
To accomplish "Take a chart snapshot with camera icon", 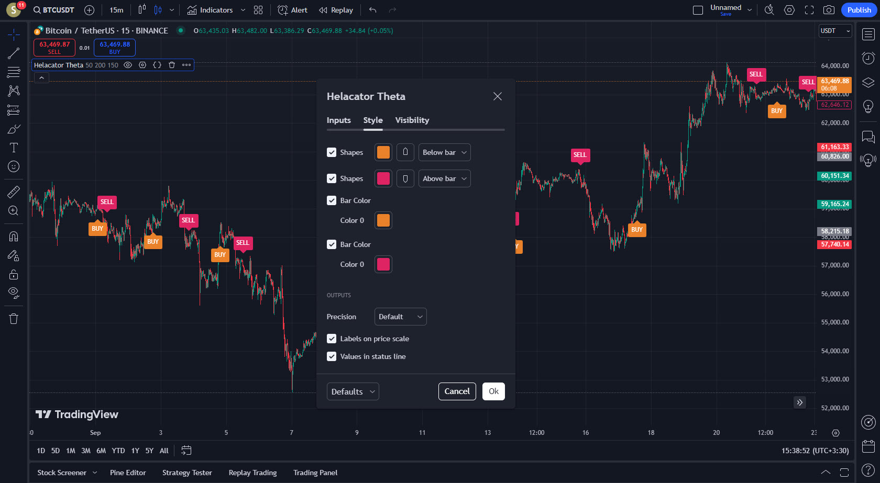I will (829, 10).
